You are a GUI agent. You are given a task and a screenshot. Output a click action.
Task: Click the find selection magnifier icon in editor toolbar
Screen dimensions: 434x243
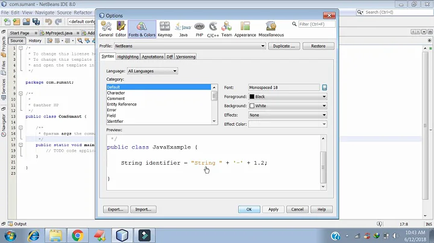click(80, 40)
